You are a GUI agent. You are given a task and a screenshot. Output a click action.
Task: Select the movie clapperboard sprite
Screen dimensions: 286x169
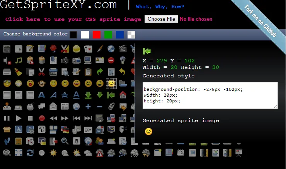[123, 49]
